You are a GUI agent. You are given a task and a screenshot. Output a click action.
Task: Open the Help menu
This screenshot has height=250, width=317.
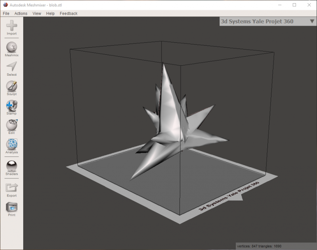[x=50, y=13]
